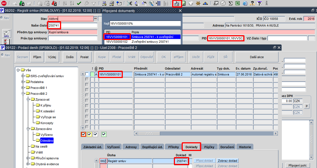Tick the checkbox of row 16VVS0000101

click(x=87, y=74)
